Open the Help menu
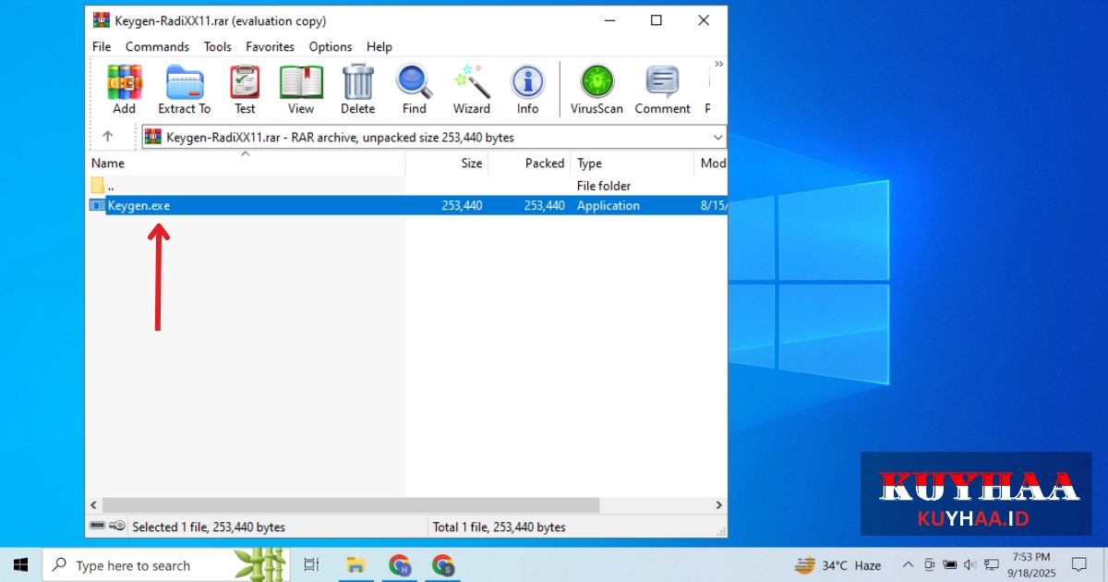This screenshot has width=1108, height=582. (379, 46)
